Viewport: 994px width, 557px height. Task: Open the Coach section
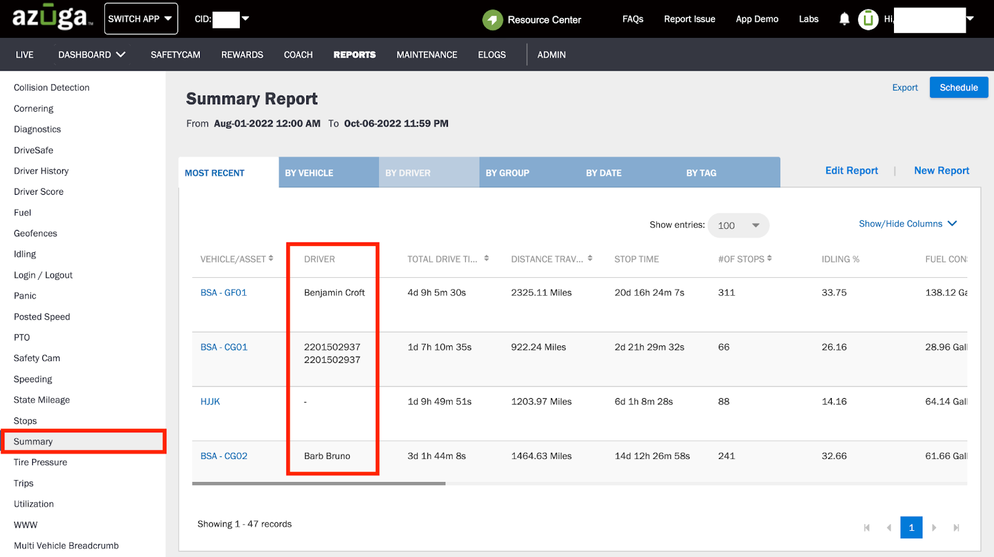coord(298,55)
